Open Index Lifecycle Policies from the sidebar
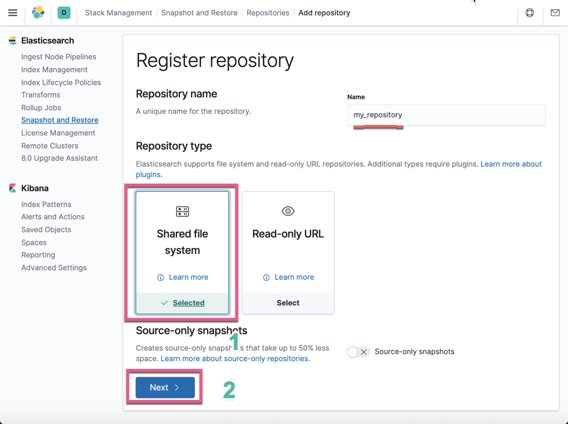 coord(61,82)
